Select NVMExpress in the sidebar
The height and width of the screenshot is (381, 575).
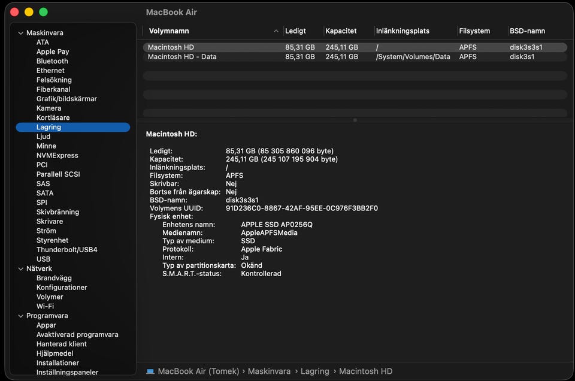(57, 156)
